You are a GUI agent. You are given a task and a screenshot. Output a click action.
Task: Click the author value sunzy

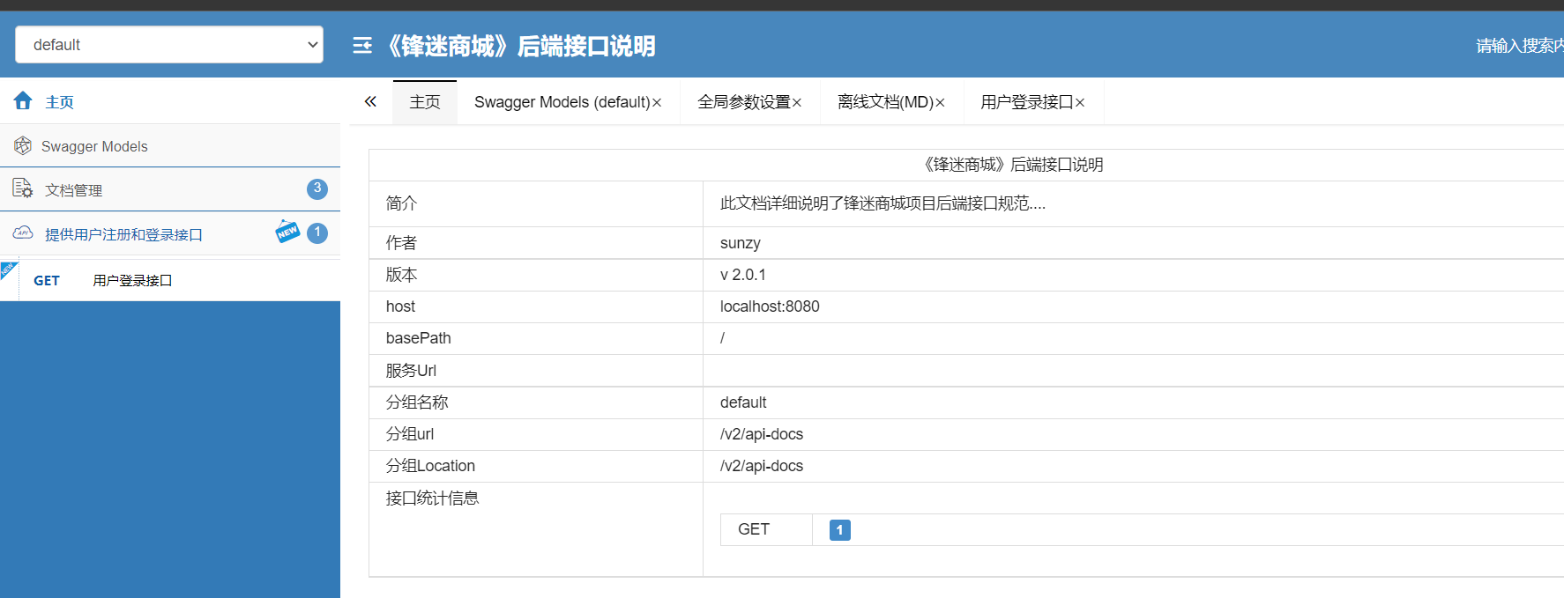[x=741, y=243]
